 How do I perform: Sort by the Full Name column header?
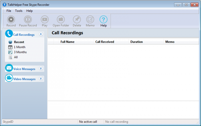pos(76,42)
